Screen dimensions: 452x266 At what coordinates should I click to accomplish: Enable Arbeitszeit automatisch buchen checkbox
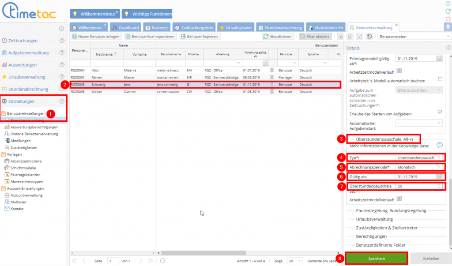click(440, 79)
